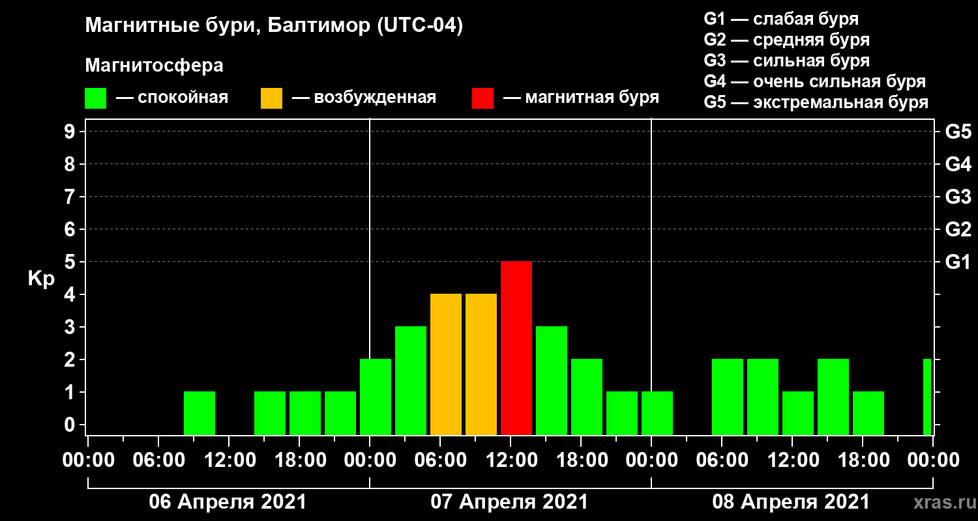Click the '07 Апреля 2021' date label
Screen dimensions: 978x521
(509, 502)
